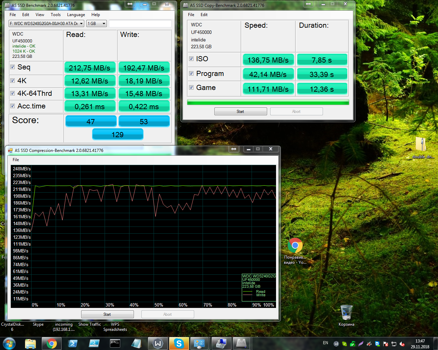Open Google Chrome from the taskbar

tap(52, 343)
